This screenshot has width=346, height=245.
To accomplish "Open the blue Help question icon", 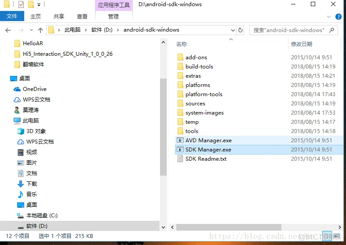I will pyautogui.click(x=338, y=17).
